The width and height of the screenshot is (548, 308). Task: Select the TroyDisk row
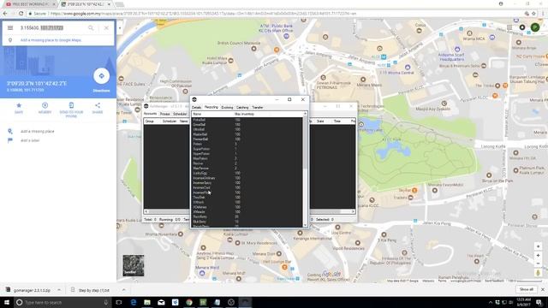click(x=247, y=198)
